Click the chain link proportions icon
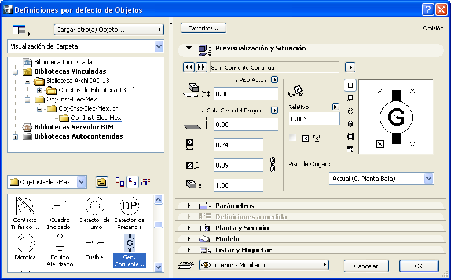 point(274,164)
